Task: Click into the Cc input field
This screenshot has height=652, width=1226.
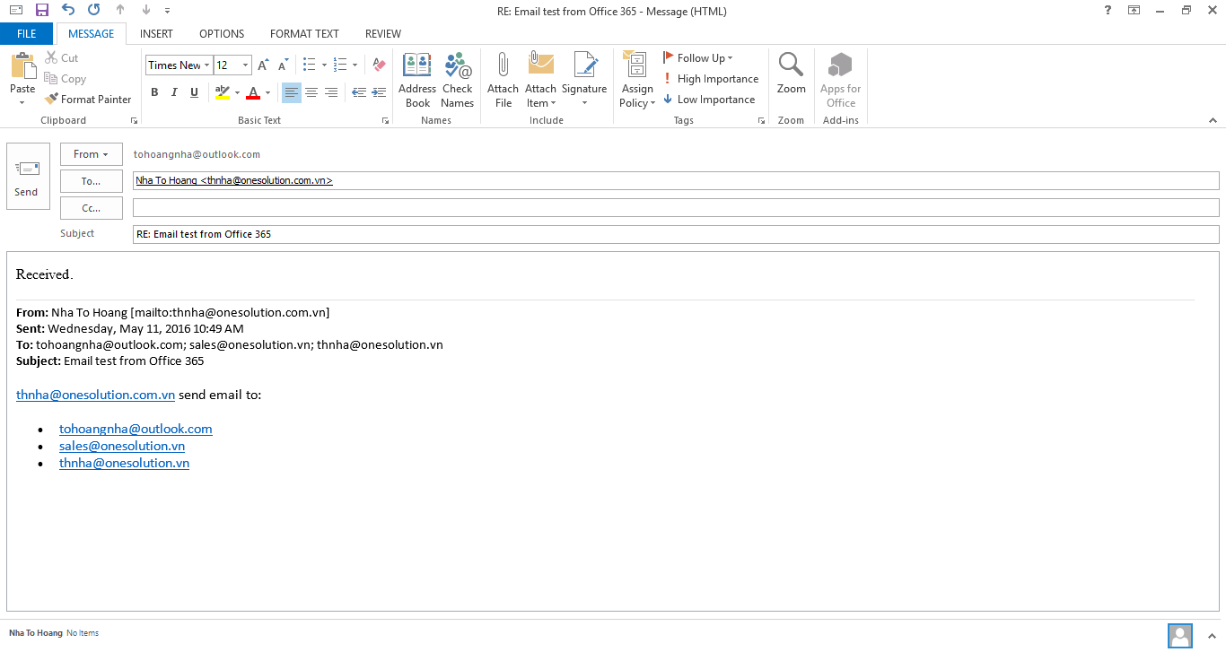Action: coord(675,208)
